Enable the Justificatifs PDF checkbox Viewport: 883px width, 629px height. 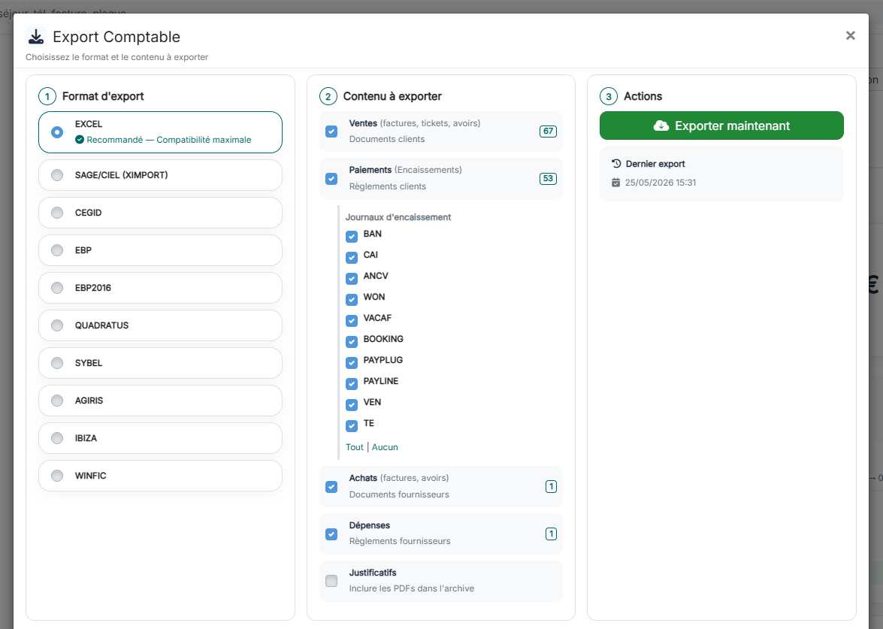tap(331, 581)
